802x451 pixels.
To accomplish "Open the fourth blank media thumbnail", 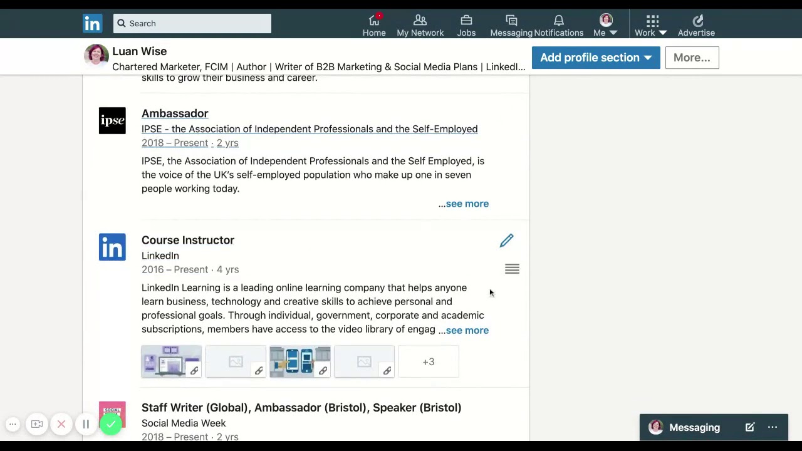I will [x=364, y=361].
